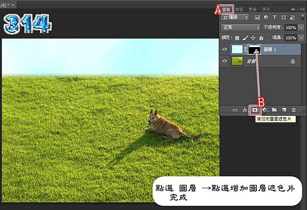Image resolution: width=307 pixels, height=210 pixels.
Task: Filter layers by smart object icon
Action: tap(292, 17)
